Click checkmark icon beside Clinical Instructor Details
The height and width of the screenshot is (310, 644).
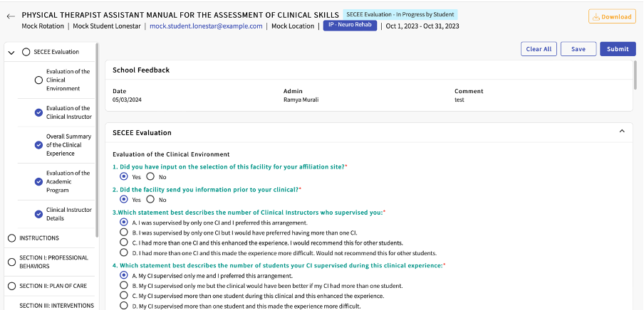click(x=38, y=214)
